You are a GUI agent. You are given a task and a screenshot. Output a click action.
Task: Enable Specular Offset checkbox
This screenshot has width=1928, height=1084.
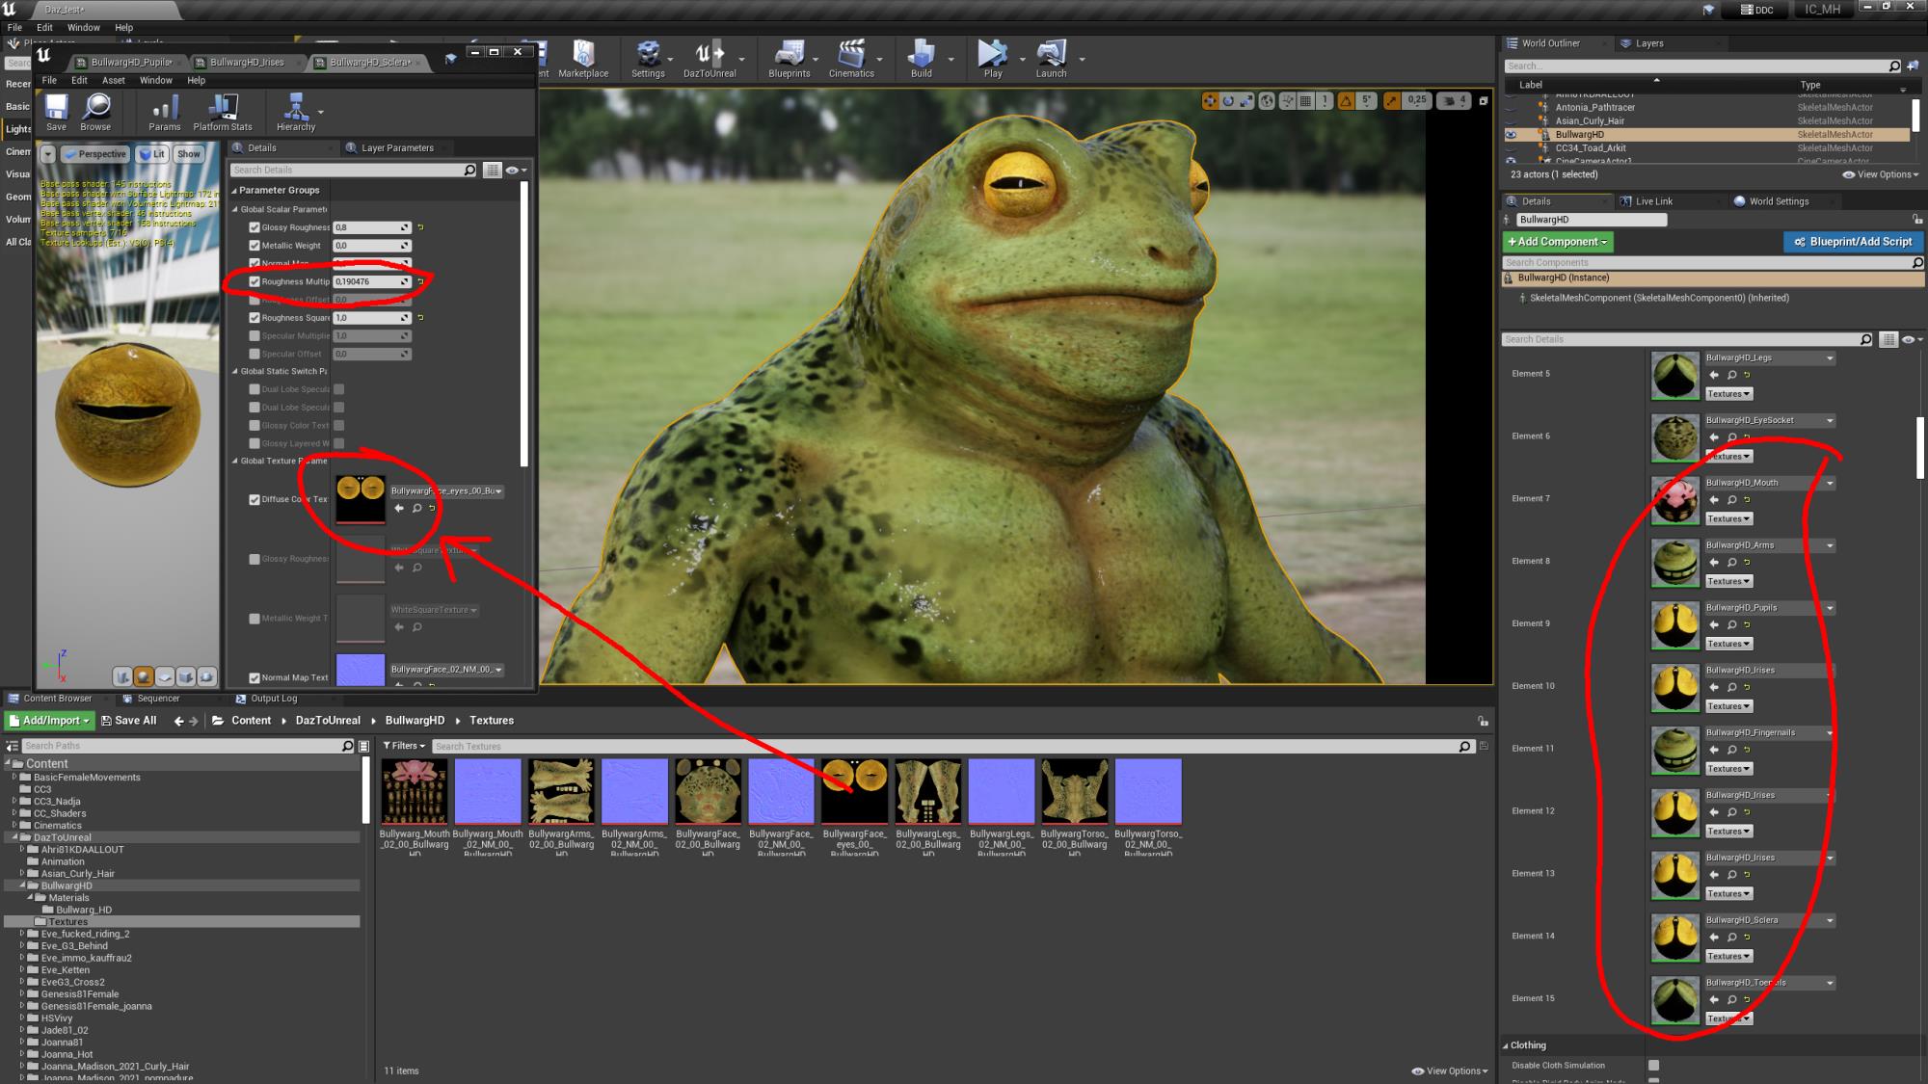[254, 354]
